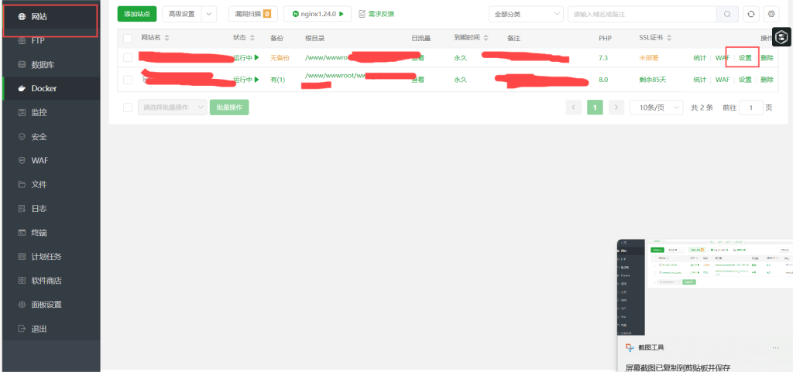Check the first website row checkbox
The image size is (793, 372).
coord(128,58)
